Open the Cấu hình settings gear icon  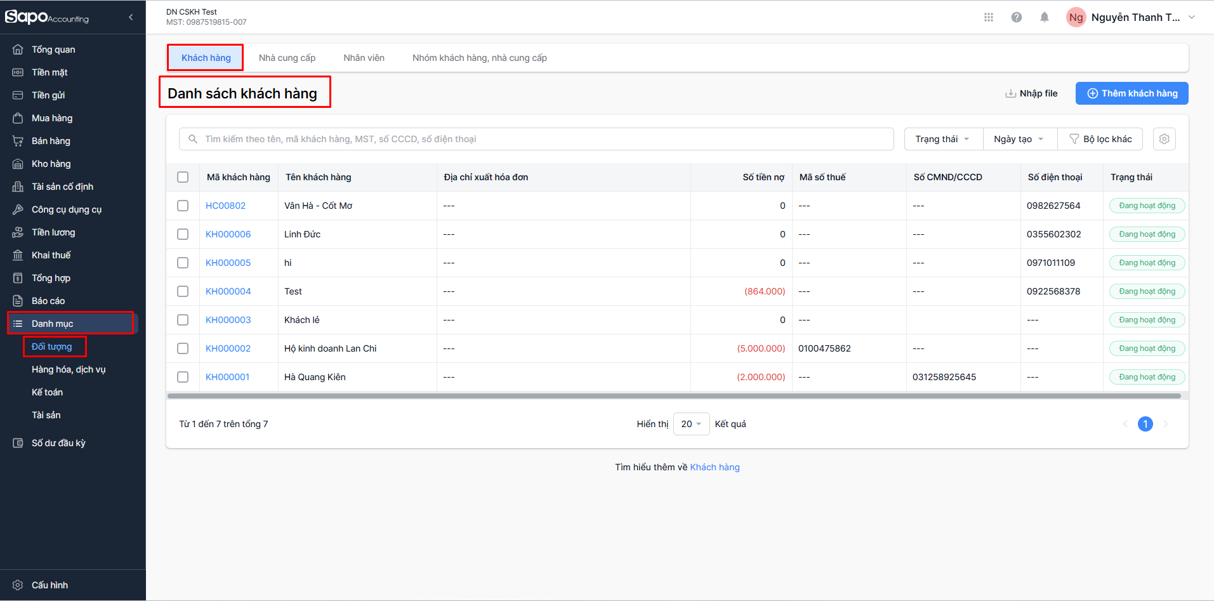click(18, 585)
